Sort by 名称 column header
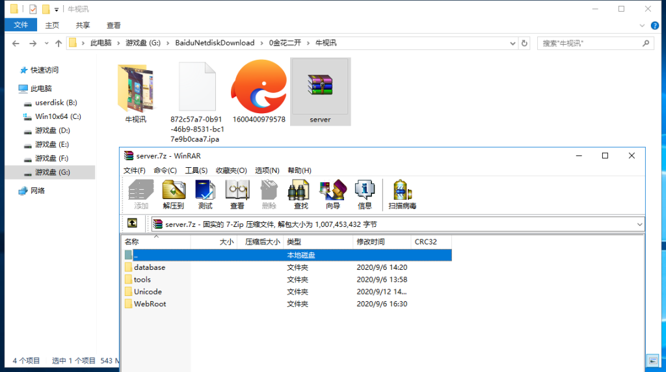The width and height of the screenshot is (666, 372). (156, 242)
